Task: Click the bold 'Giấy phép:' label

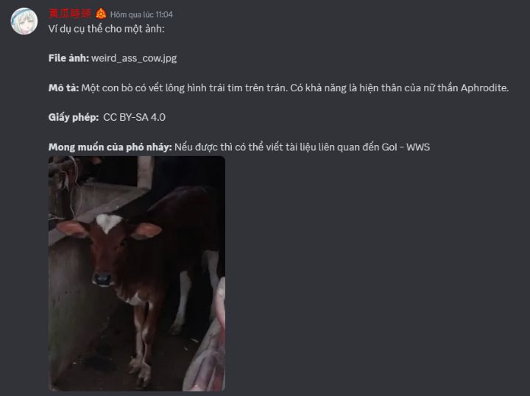Action: pos(74,118)
